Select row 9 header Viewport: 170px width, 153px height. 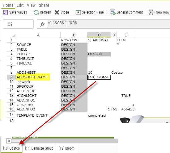[11, 77]
